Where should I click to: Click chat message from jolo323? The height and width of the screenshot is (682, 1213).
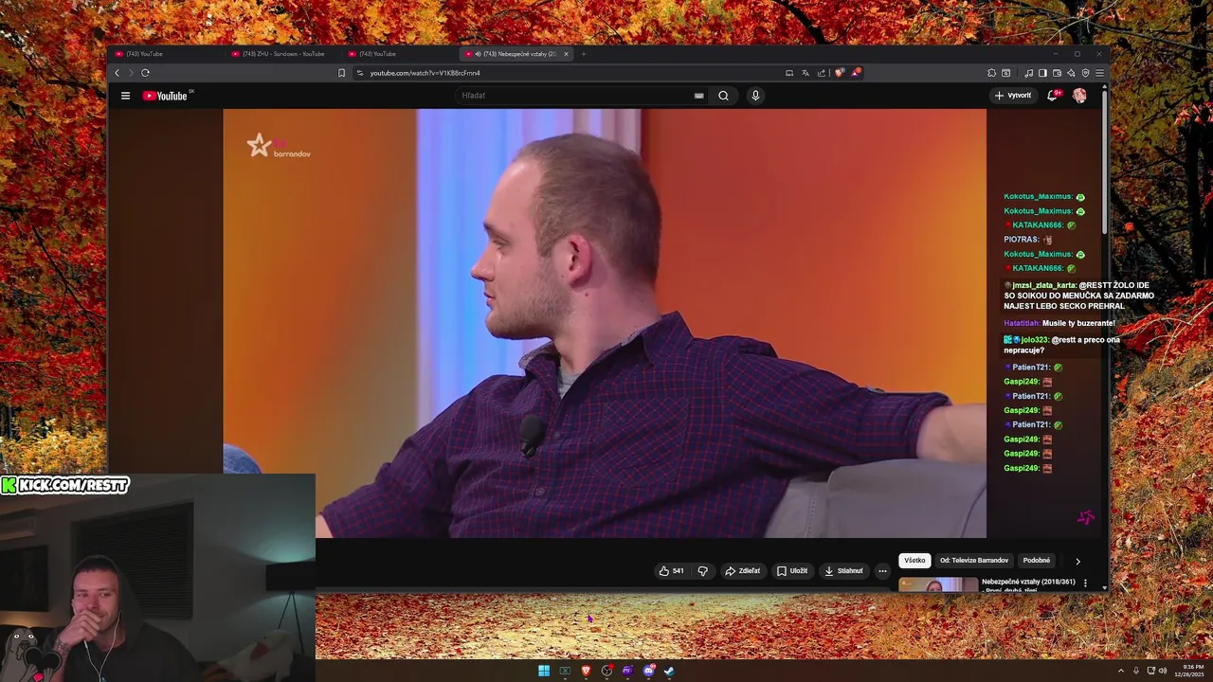(x=1062, y=345)
